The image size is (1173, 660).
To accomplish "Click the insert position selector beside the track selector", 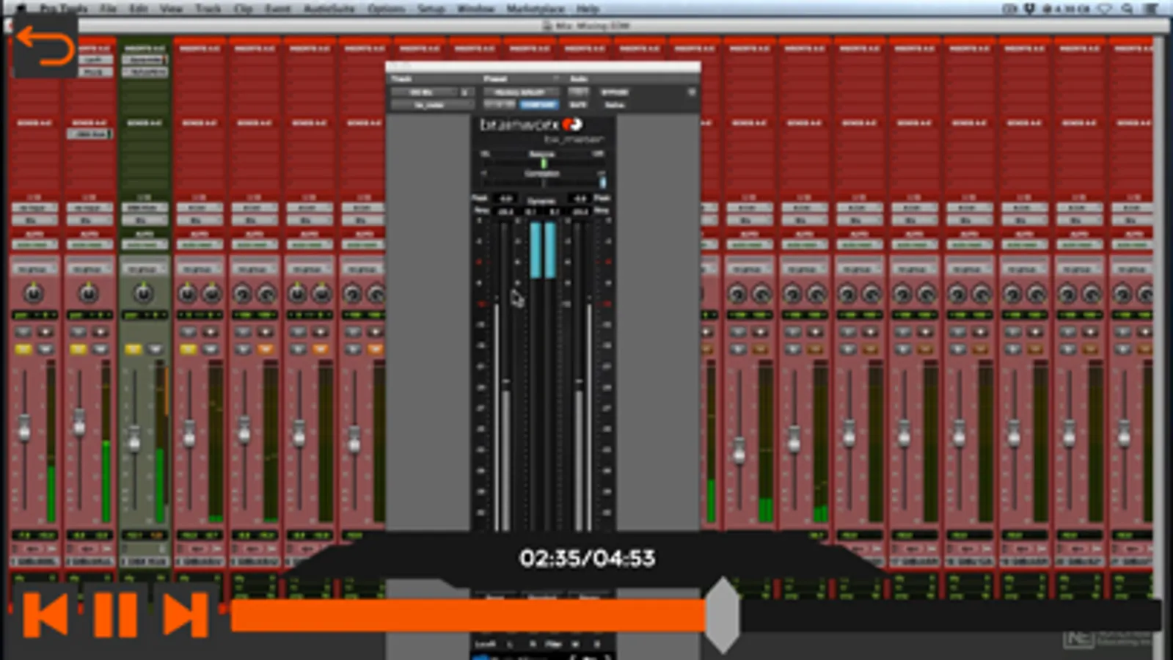I will click(x=467, y=92).
